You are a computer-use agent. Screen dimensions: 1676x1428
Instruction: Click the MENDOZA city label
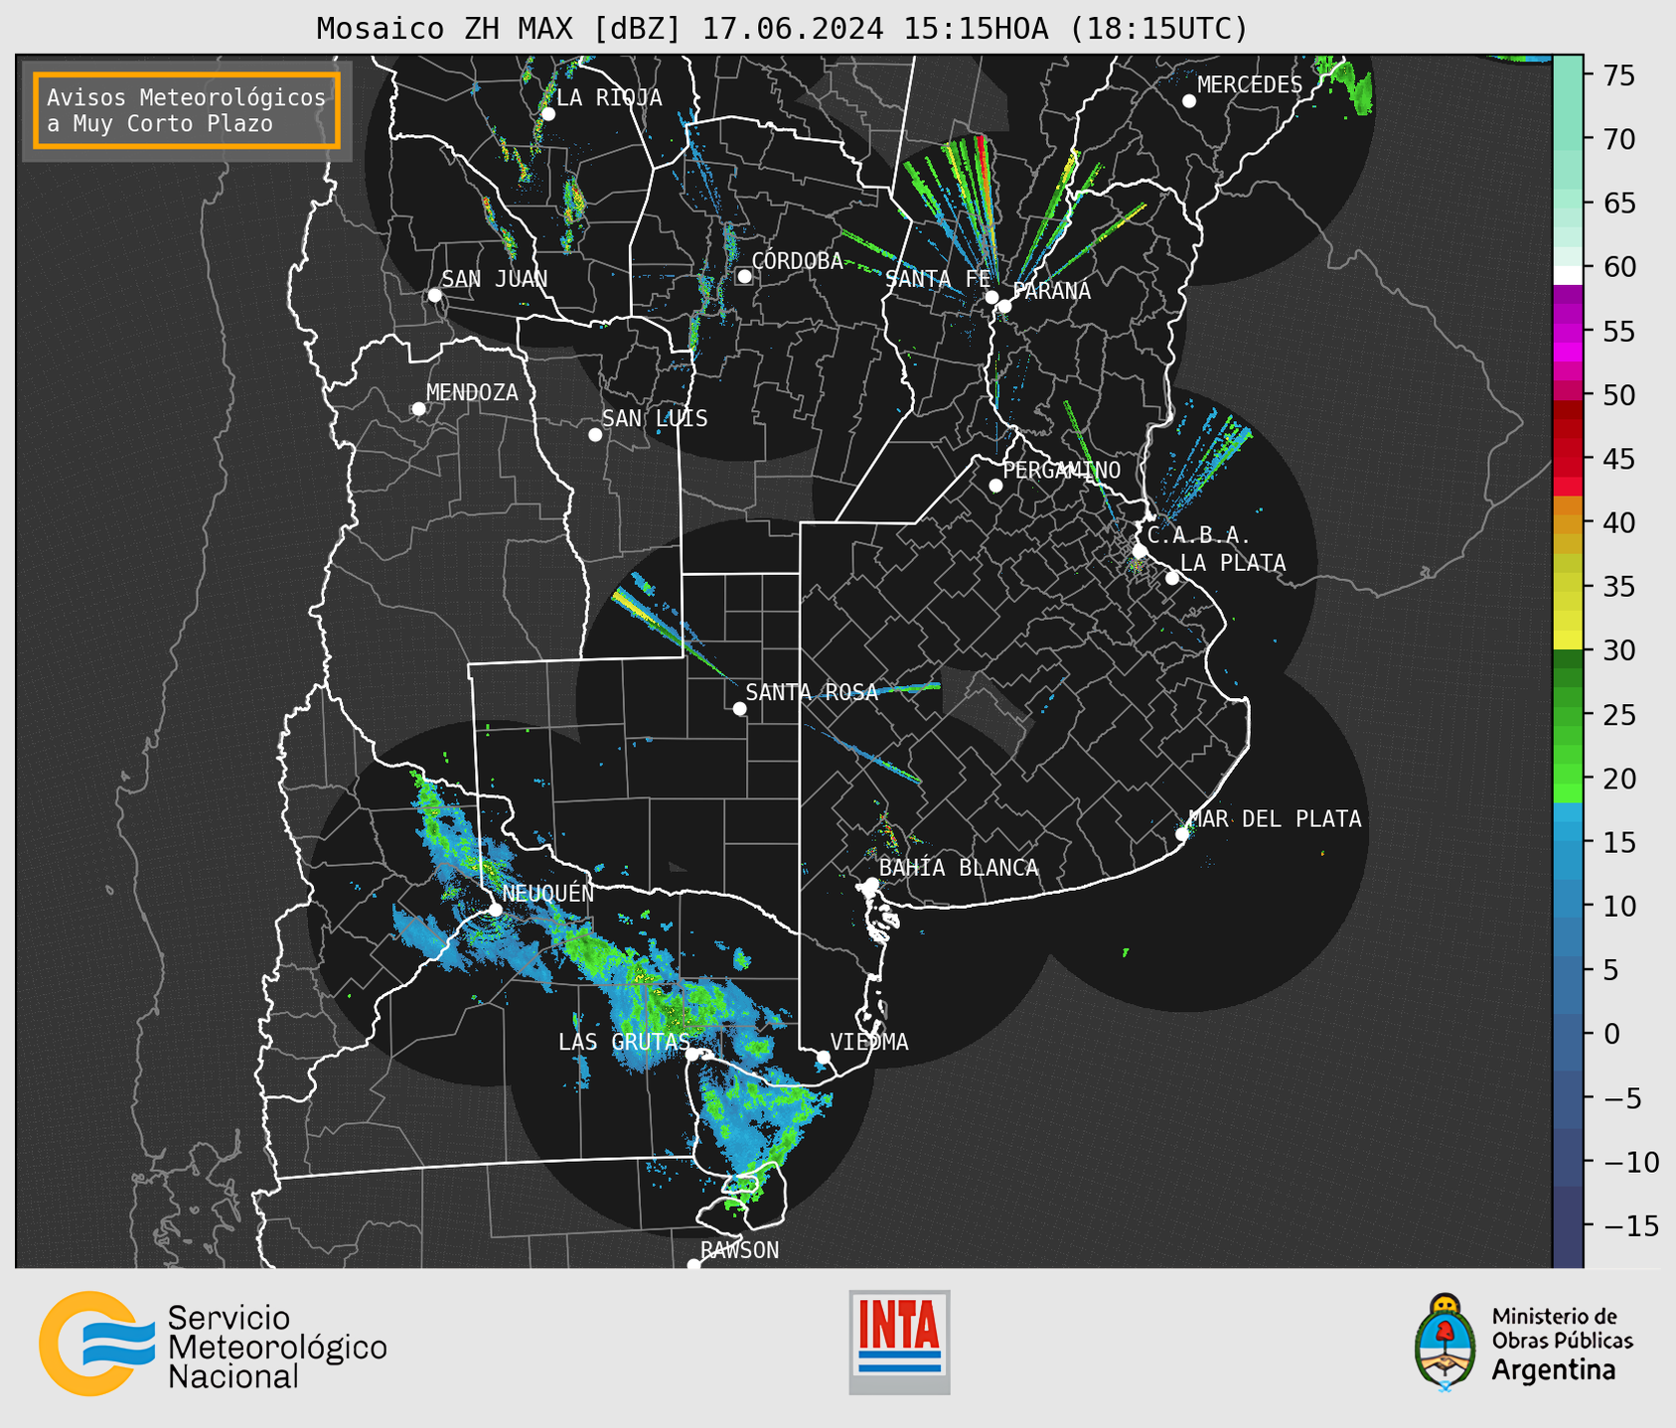[473, 393]
